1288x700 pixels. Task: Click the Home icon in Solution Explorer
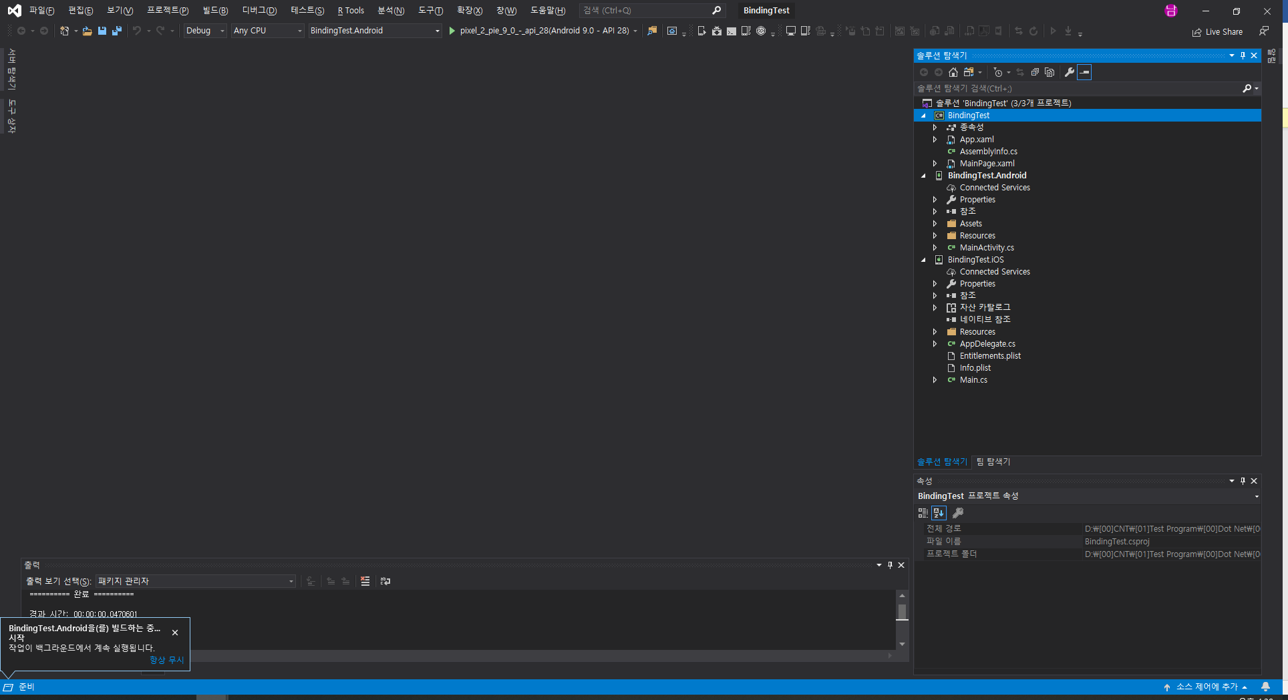pos(953,72)
